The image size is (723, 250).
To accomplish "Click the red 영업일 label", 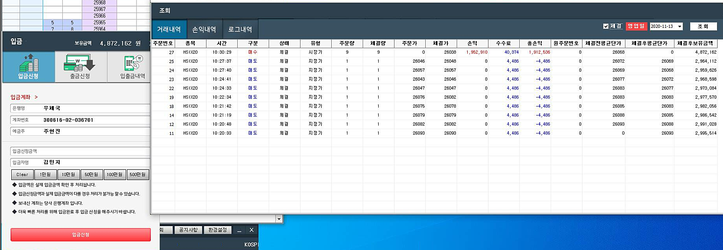I will coord(636,26).
